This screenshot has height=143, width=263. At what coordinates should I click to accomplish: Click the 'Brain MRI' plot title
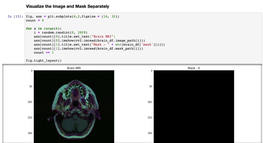[74, 68]
